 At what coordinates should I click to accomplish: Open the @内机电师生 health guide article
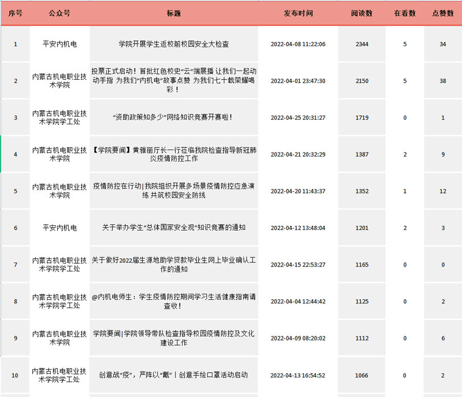coord(173,301)
